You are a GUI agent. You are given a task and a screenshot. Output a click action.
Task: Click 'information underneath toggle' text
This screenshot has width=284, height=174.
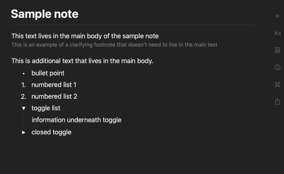click(x=77, y=120)
